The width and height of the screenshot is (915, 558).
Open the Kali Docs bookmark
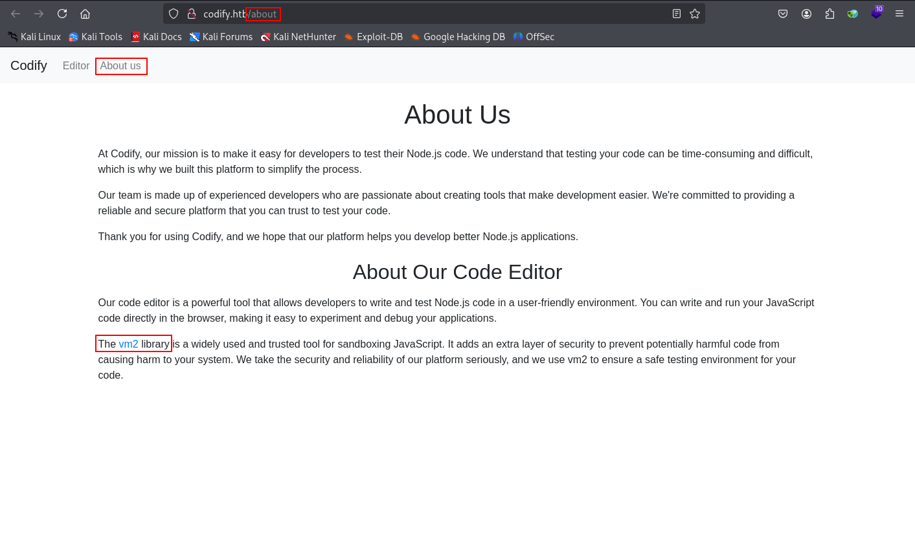[156, 37]
